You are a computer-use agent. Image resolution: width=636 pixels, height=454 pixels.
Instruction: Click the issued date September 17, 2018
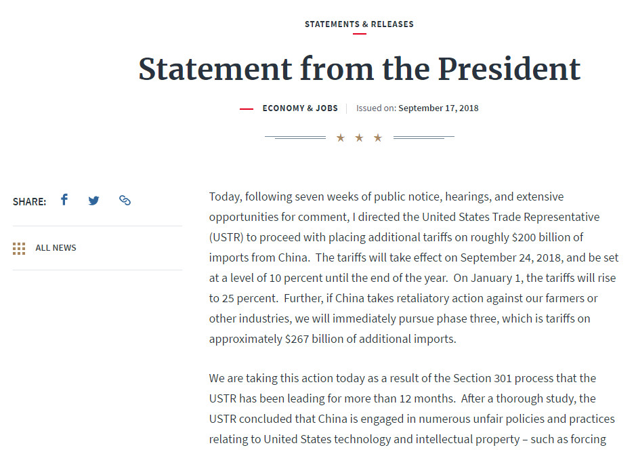click(438, 108)
